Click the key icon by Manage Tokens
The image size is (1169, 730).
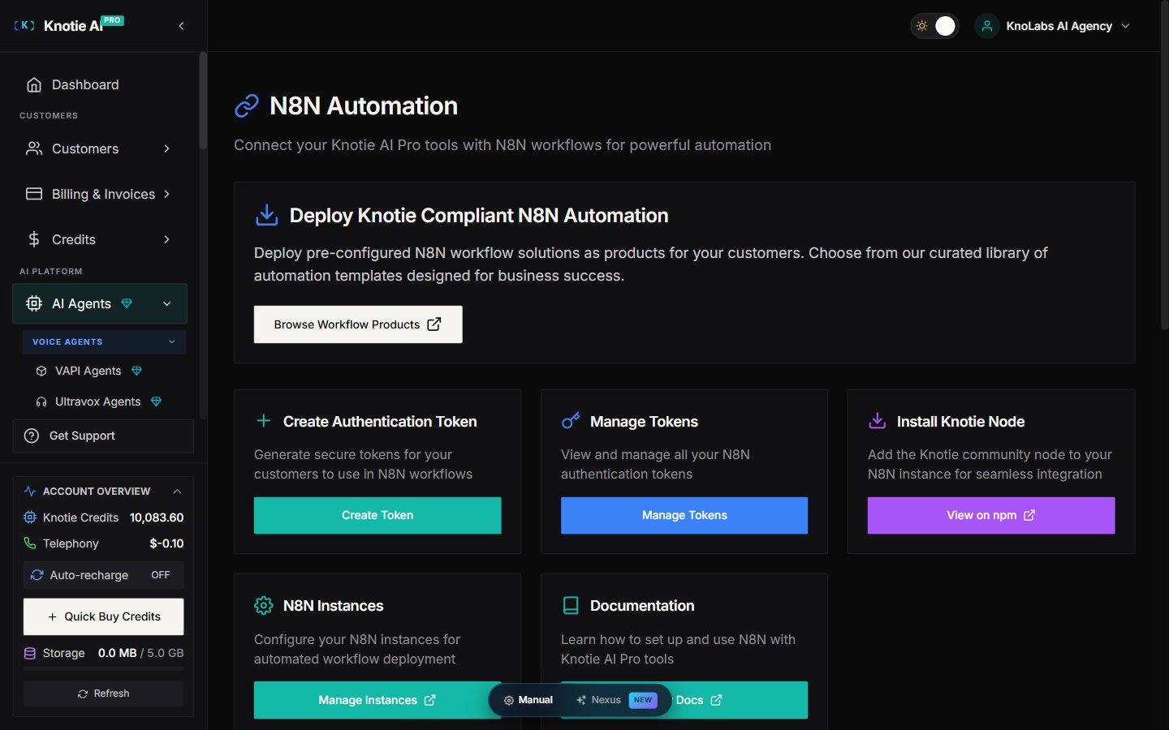point(571,421)
